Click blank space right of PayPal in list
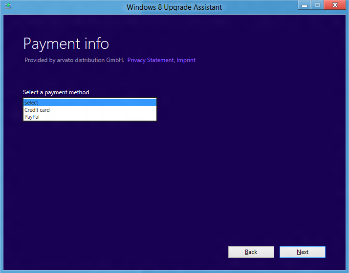Image resolution: width=349 pixels, height=273 pixels. [98, 117]
